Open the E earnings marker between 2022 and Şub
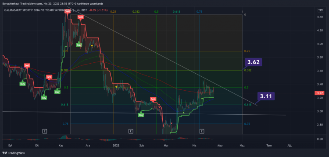 pyautogui.click(x=131, y=131)
